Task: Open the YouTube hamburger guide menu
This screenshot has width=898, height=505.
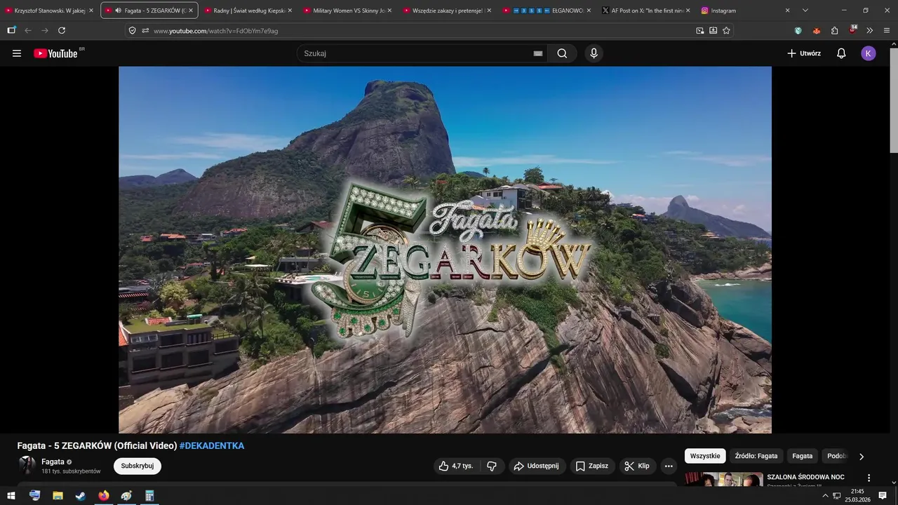Action: click(x=17, y=53)
